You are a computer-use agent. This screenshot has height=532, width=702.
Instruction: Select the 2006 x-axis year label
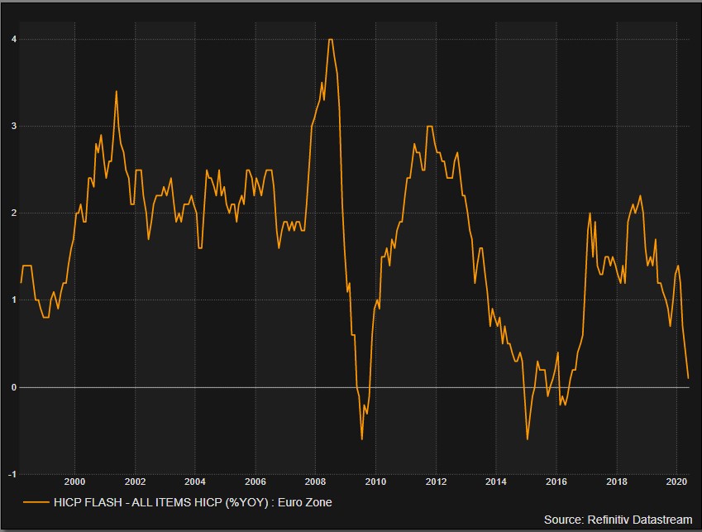(255, 481)
